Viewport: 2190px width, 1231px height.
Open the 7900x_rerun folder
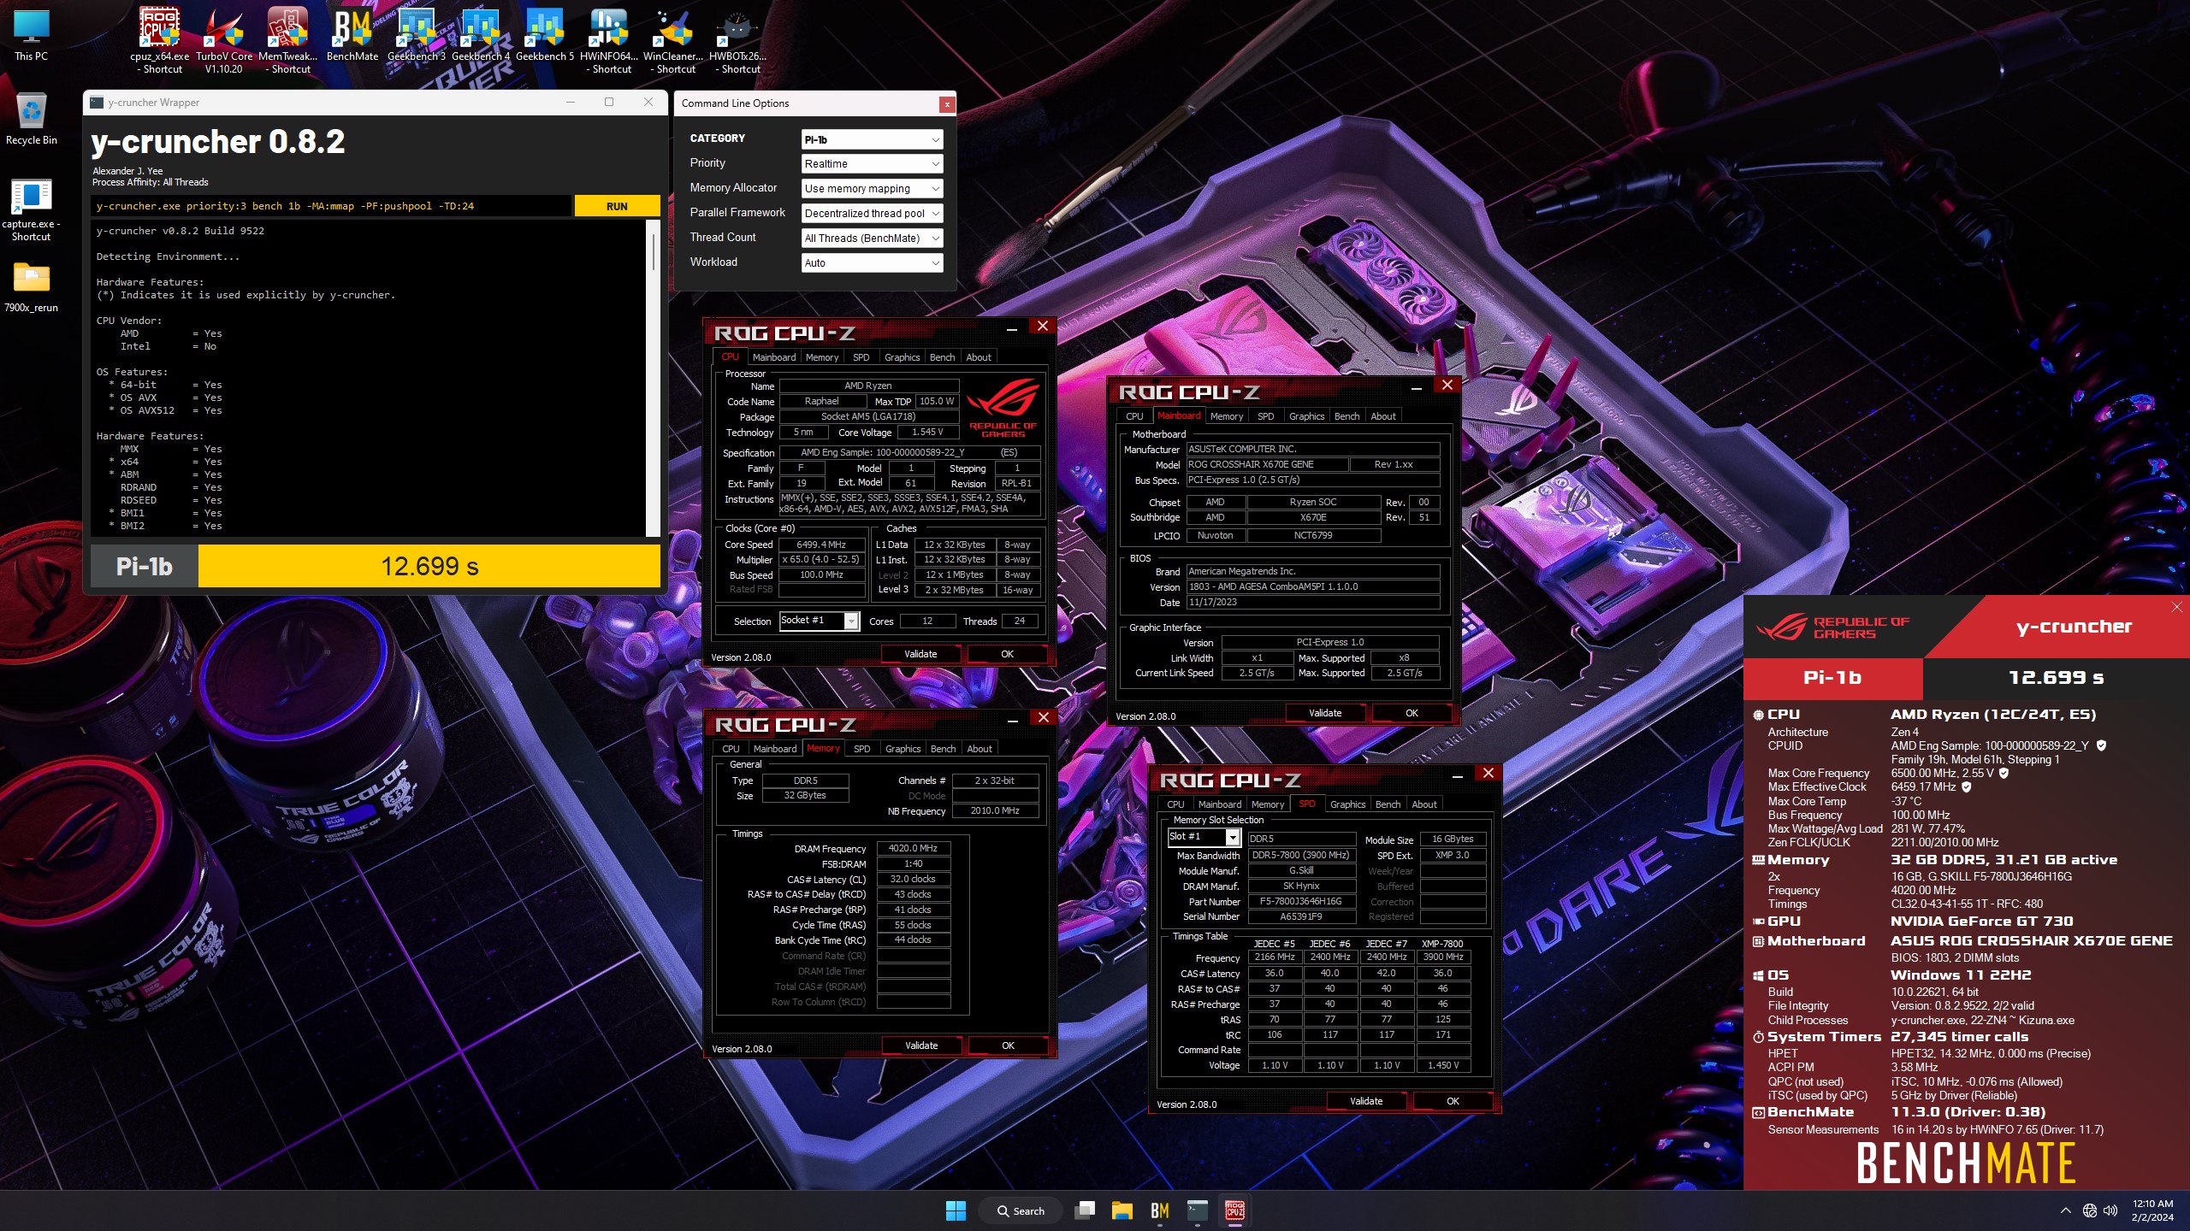point(32,286)
